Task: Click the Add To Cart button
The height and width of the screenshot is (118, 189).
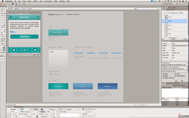Action: coord(24,37)
